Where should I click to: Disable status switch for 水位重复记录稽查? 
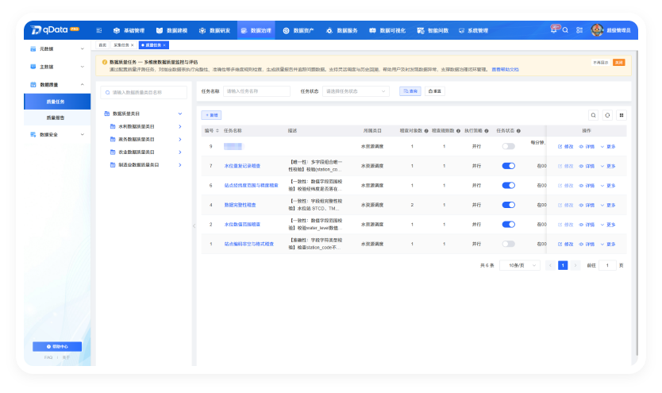[508, 166]
